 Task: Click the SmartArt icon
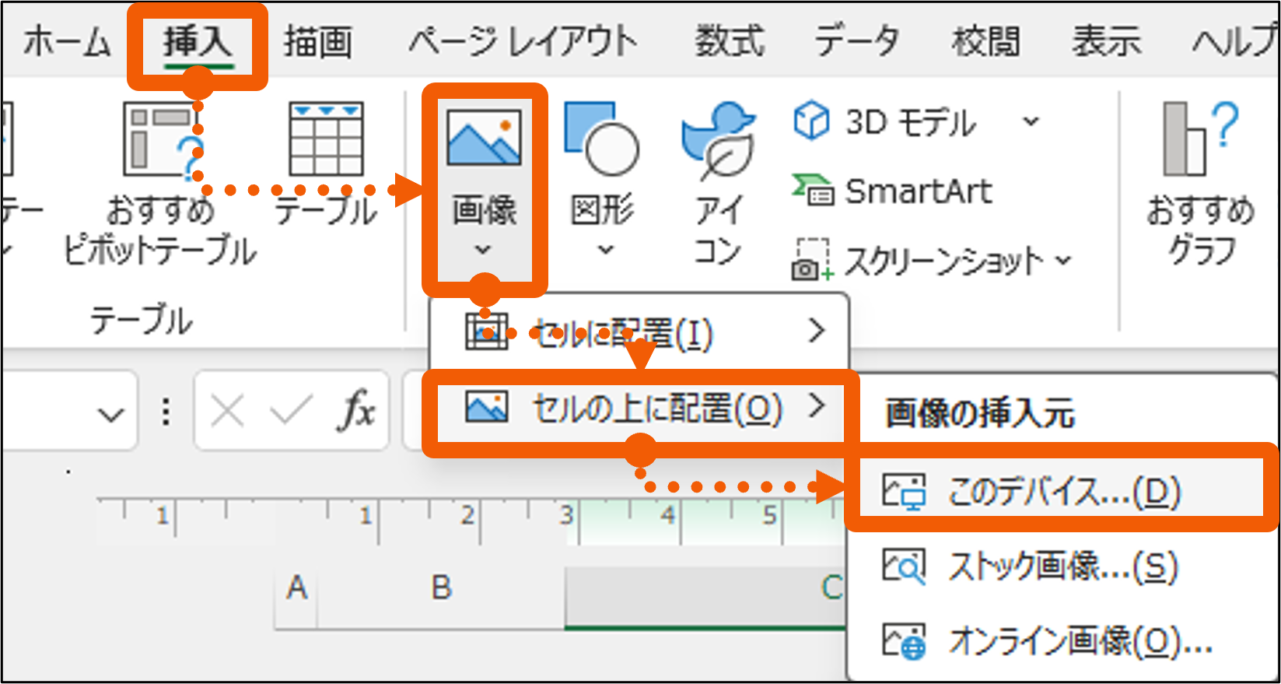811,191
